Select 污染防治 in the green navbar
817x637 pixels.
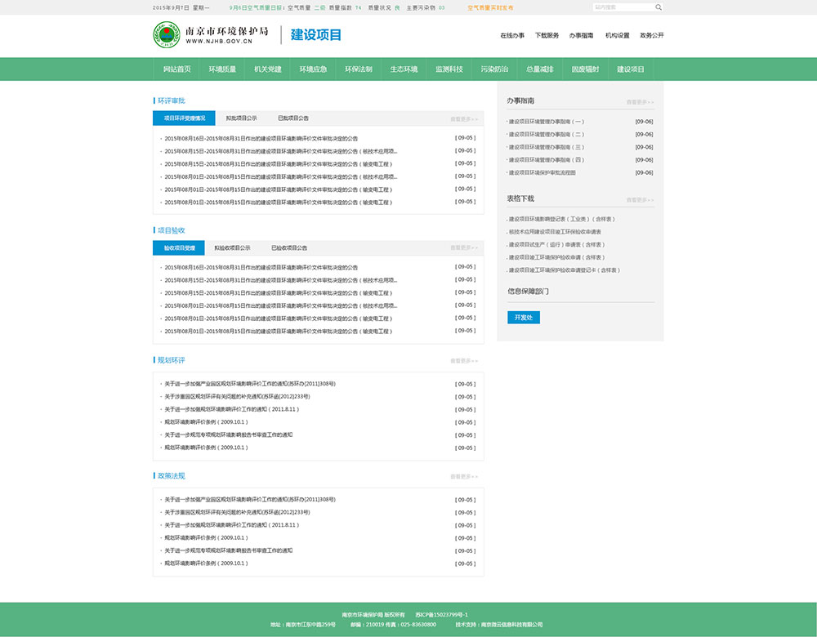(494, 69)
